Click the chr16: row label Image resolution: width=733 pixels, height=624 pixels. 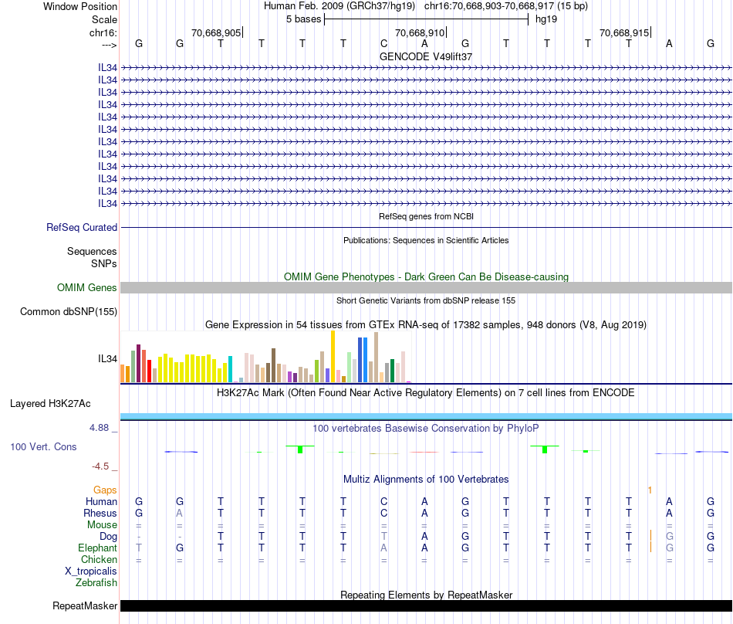coord(103,32)
